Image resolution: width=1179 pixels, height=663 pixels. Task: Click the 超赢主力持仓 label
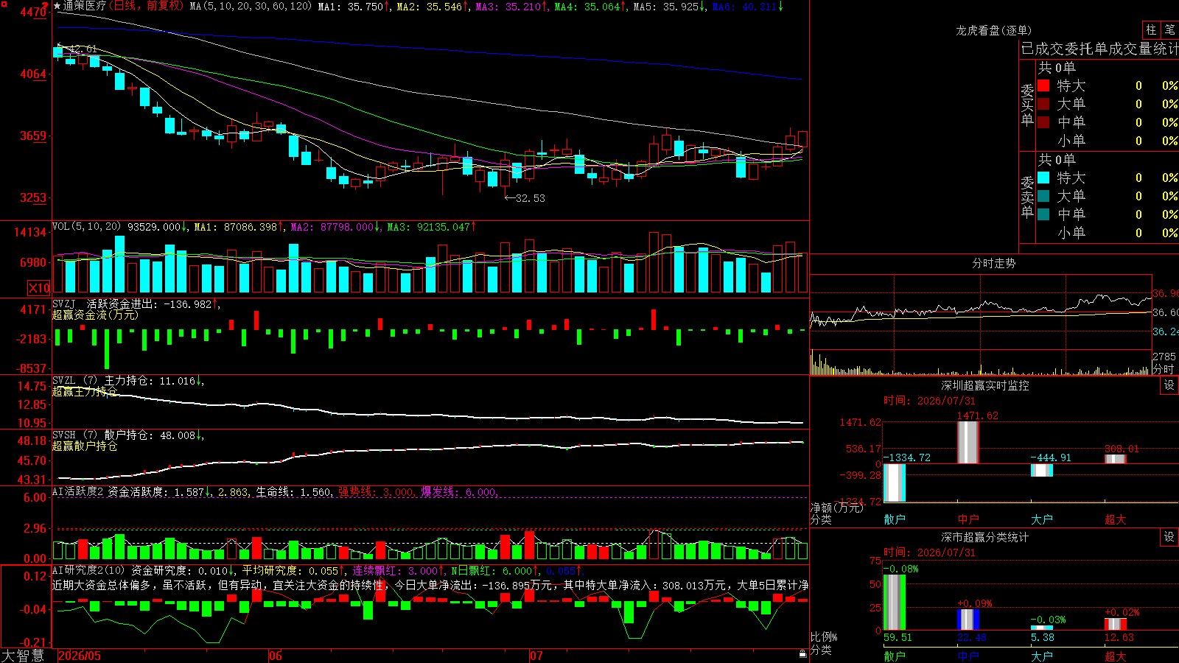click(85, 392)
